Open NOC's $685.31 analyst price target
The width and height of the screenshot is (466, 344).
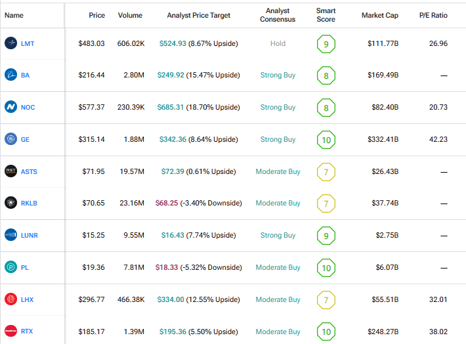(x=173, y=107)
